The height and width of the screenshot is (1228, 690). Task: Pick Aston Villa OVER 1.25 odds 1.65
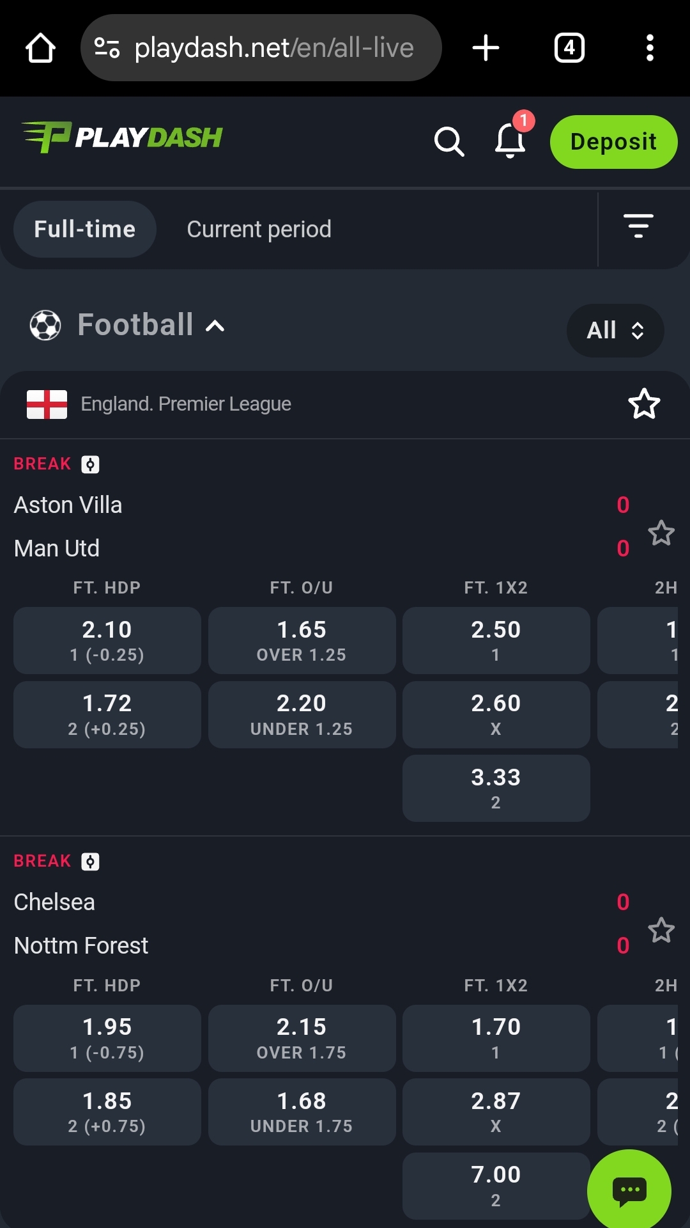click(x=302, y=640)
